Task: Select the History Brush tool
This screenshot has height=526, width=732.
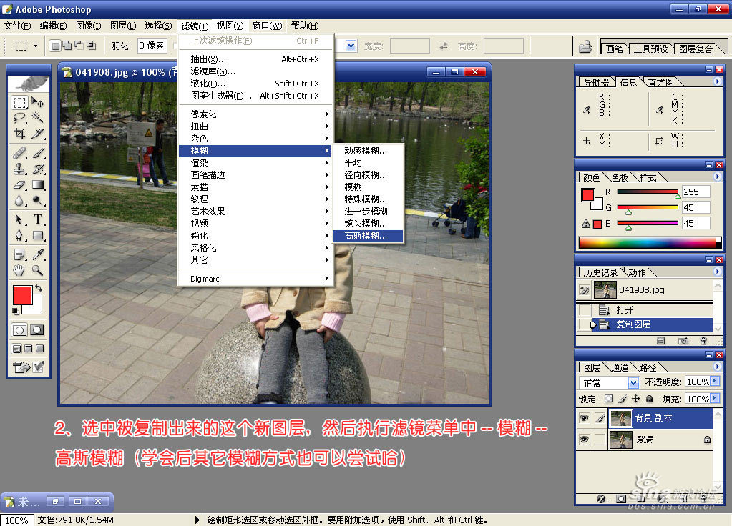Action: tap(38, 169)
